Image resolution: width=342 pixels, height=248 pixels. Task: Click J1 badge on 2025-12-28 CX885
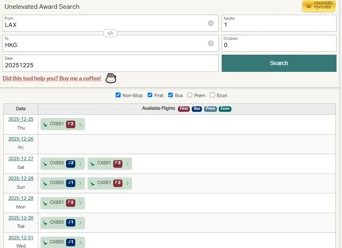pos(71,183)
